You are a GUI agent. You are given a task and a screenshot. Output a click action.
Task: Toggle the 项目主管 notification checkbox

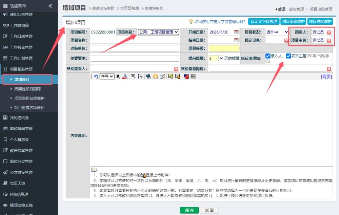[x=288, y=56]
